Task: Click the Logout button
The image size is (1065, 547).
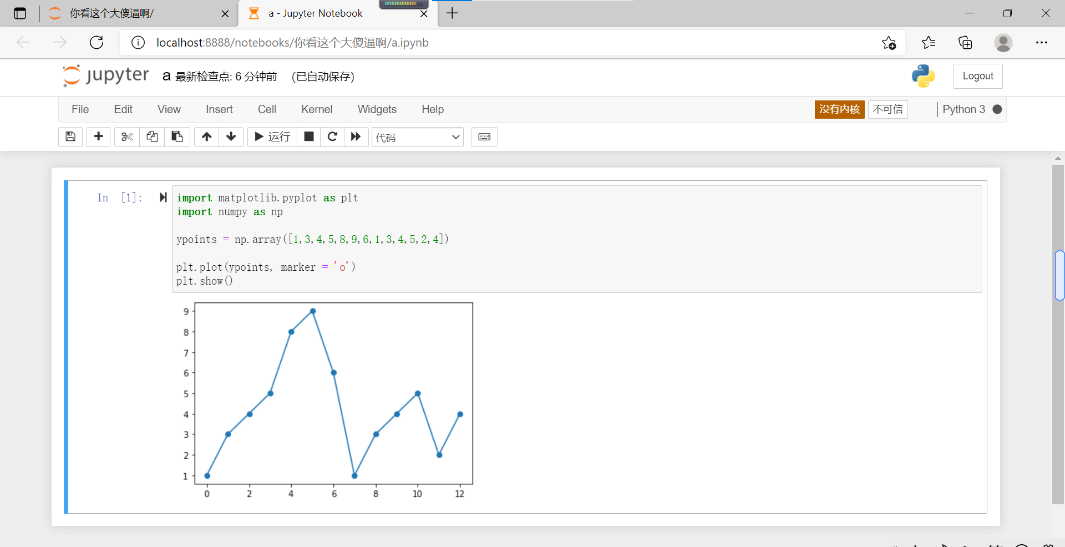Action: click(978, 76)
